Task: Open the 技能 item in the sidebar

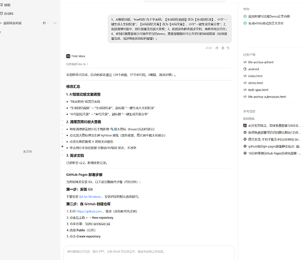Action: click(5, 5)
